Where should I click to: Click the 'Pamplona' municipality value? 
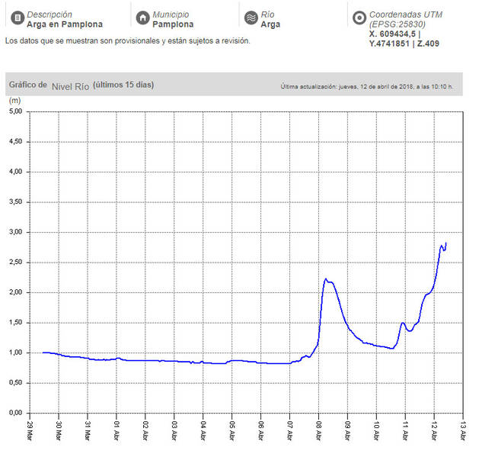point(173,24)
